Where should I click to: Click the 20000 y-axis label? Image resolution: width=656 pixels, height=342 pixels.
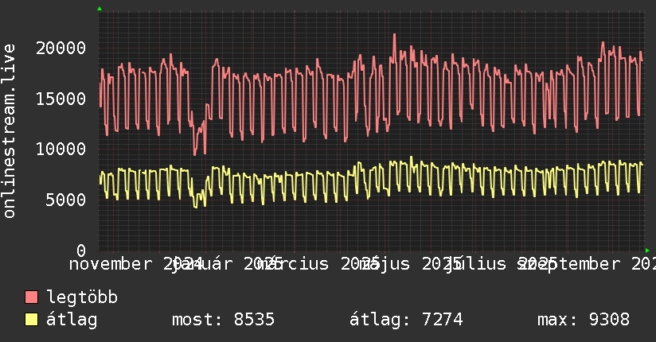pos(61,49)
